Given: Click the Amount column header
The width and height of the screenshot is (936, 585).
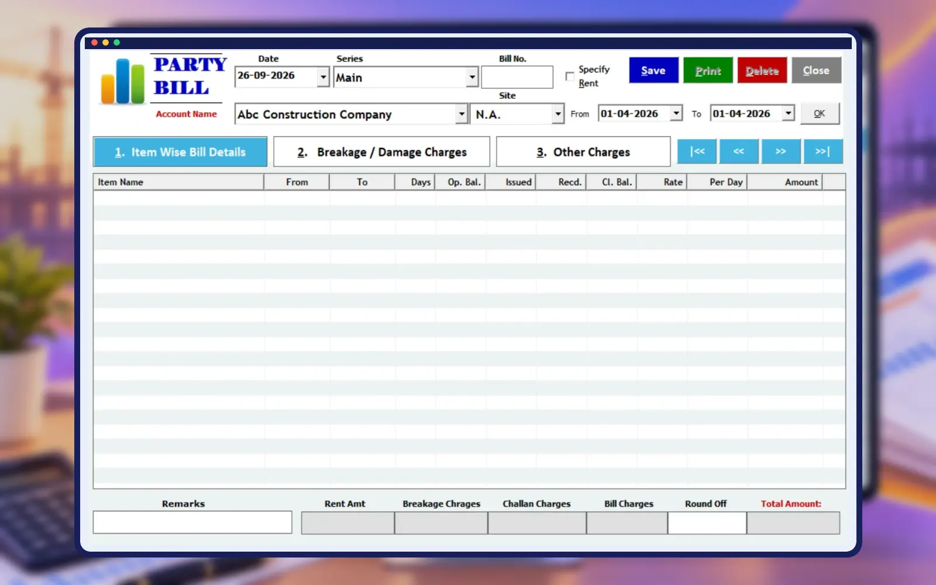Looking at the screenshot, I should pos(784,182).
